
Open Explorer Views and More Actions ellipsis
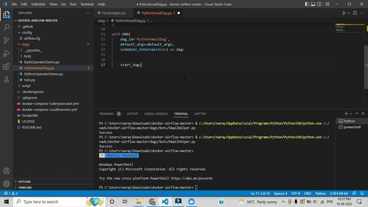[87, 13]
